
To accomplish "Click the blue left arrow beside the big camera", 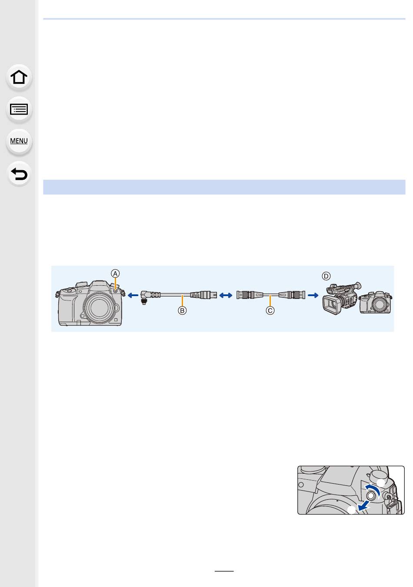I will [133, 295].
